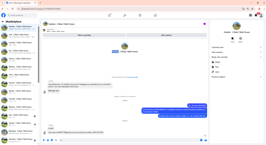Open the Natalie conversation
The height and width of the screenshot is (145, 266).
pos(18,92)
